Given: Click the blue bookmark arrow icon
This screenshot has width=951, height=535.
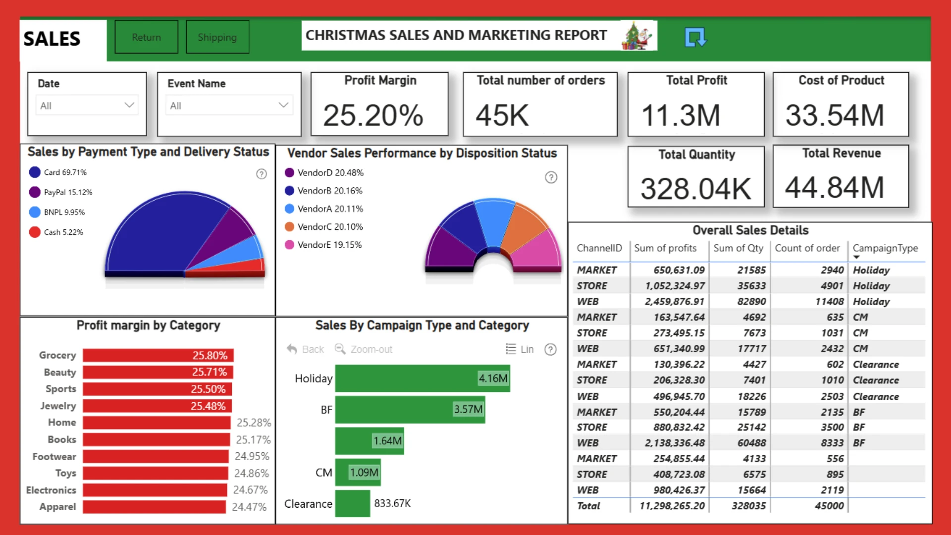Looking at the screenshot, I should pyautogui.click(x=695, y=37).
